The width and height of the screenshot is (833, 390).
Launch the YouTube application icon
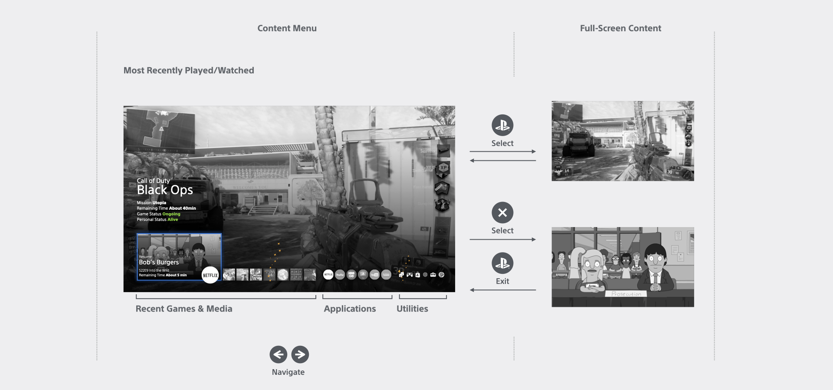point(374,275)
